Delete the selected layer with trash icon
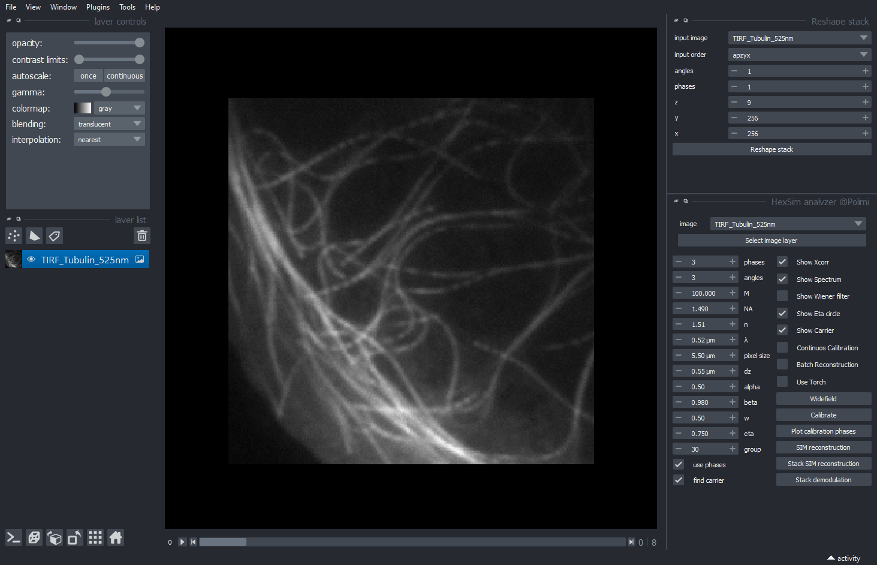Image resolution: width=877 pixels, height=565 pixels. [x=141, y=236]
